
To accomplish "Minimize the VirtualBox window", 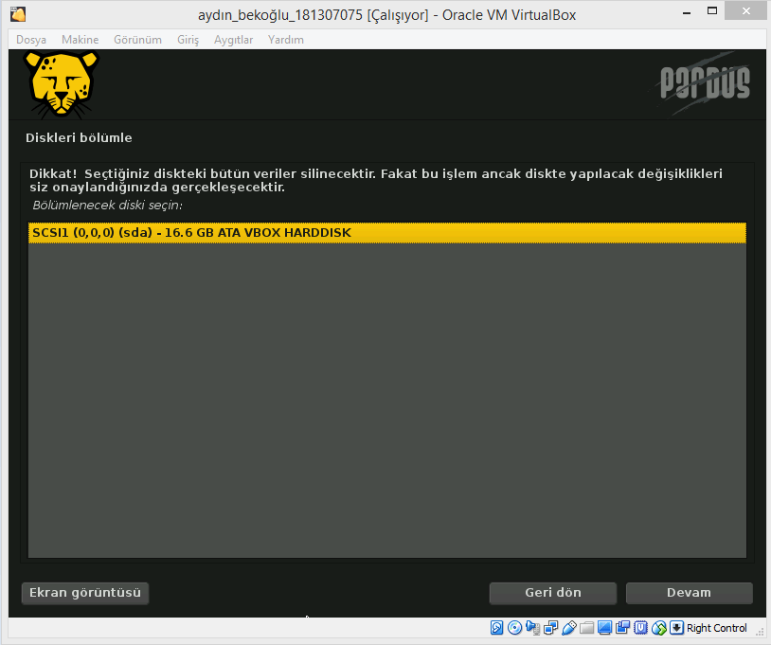I will tap(687, 13).
